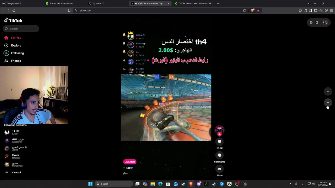Open the Leo AI sparkle icon
The height and width of the screenshot is (188, 335).
point(321,10)
